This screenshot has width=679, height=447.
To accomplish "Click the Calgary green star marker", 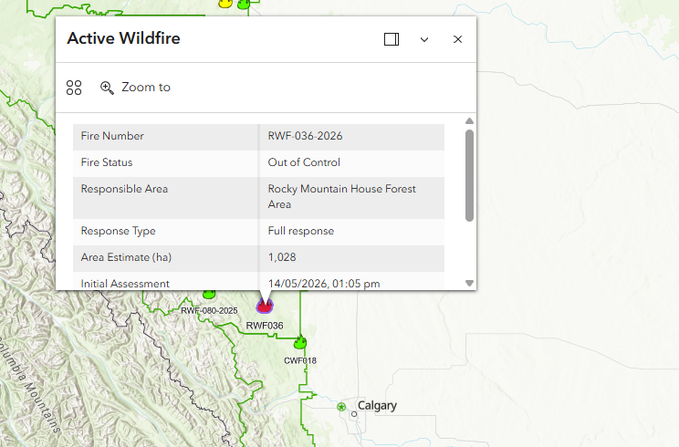I will pyautogui.click(x=341, y=407).
